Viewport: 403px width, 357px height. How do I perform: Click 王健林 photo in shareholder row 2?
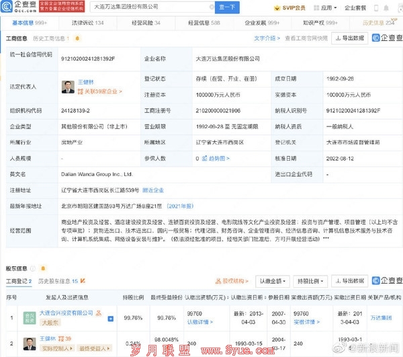pyautogui.click(x=30, y=344)
